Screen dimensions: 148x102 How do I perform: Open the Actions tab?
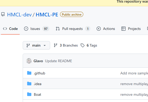pos(106,29)
